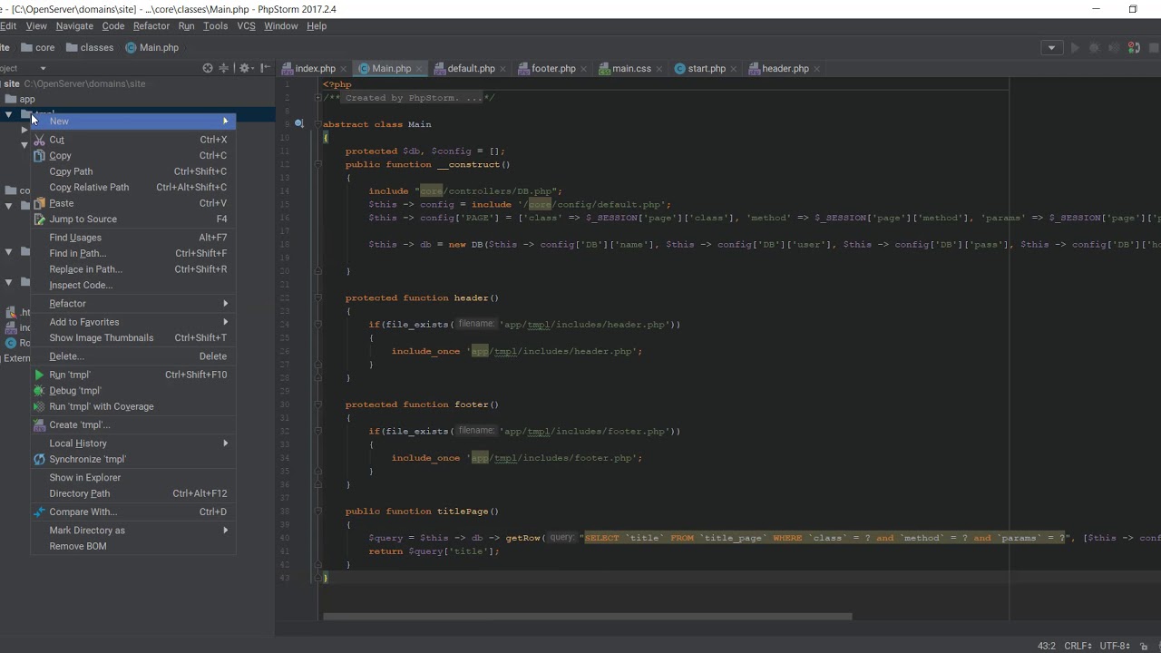The height and width of the screenshot is (653, 1161).
Task: Click the Debug 'tmpl' bug icon
Action: [x=40, y=391]
